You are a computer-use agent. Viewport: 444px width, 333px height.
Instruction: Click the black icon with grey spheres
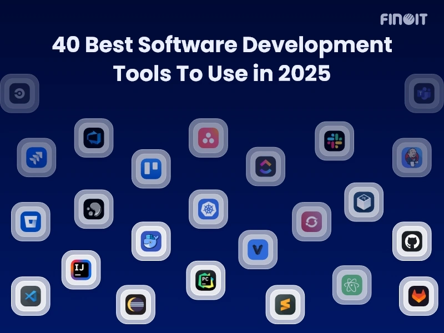pos(94,209)
